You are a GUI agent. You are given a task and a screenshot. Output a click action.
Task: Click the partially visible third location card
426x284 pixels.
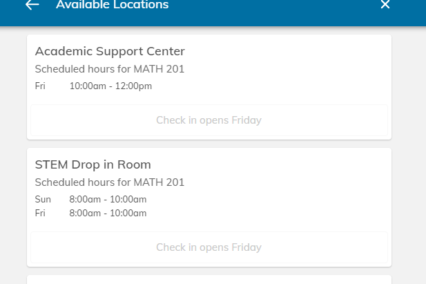209,280
